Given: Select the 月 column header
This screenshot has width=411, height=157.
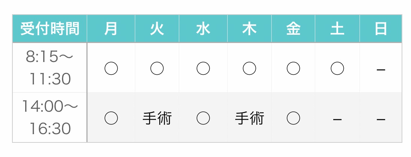Looking at the screenshot, I should pyautogui.click(x=111, y=29).
